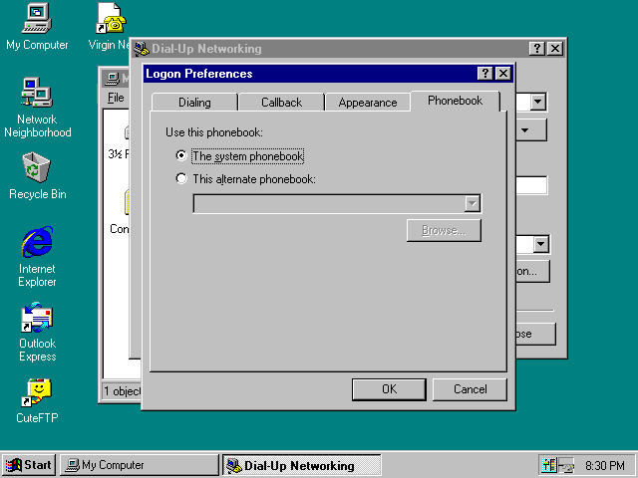Screen dimensions: 638x478
Task: Open Outlook Express desktop shortcut
Action: pyautogui.click(x=37, y=319)
